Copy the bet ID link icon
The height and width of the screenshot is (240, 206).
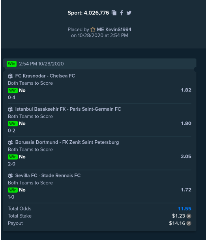click(x=114, y=13)
